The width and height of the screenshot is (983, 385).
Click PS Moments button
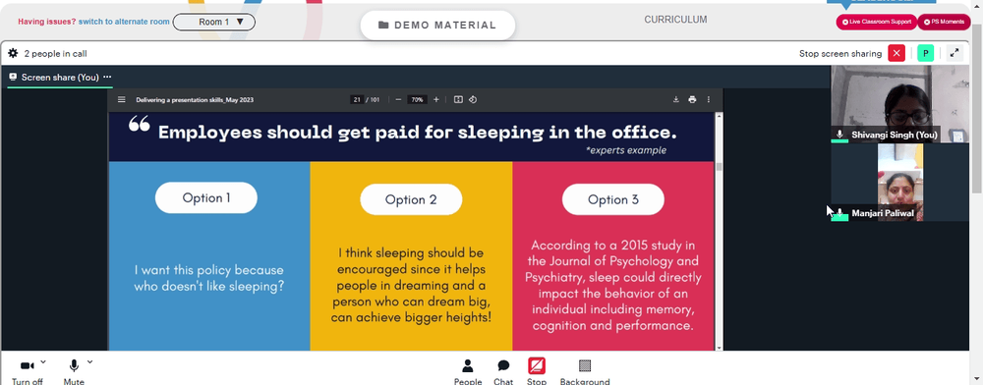coord(944,22)
